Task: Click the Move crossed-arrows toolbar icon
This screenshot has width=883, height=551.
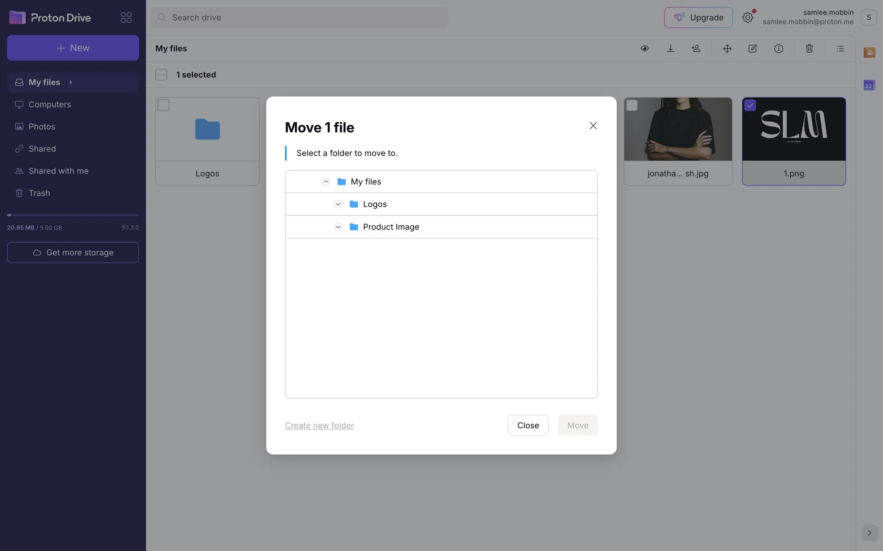Action: 727,49
